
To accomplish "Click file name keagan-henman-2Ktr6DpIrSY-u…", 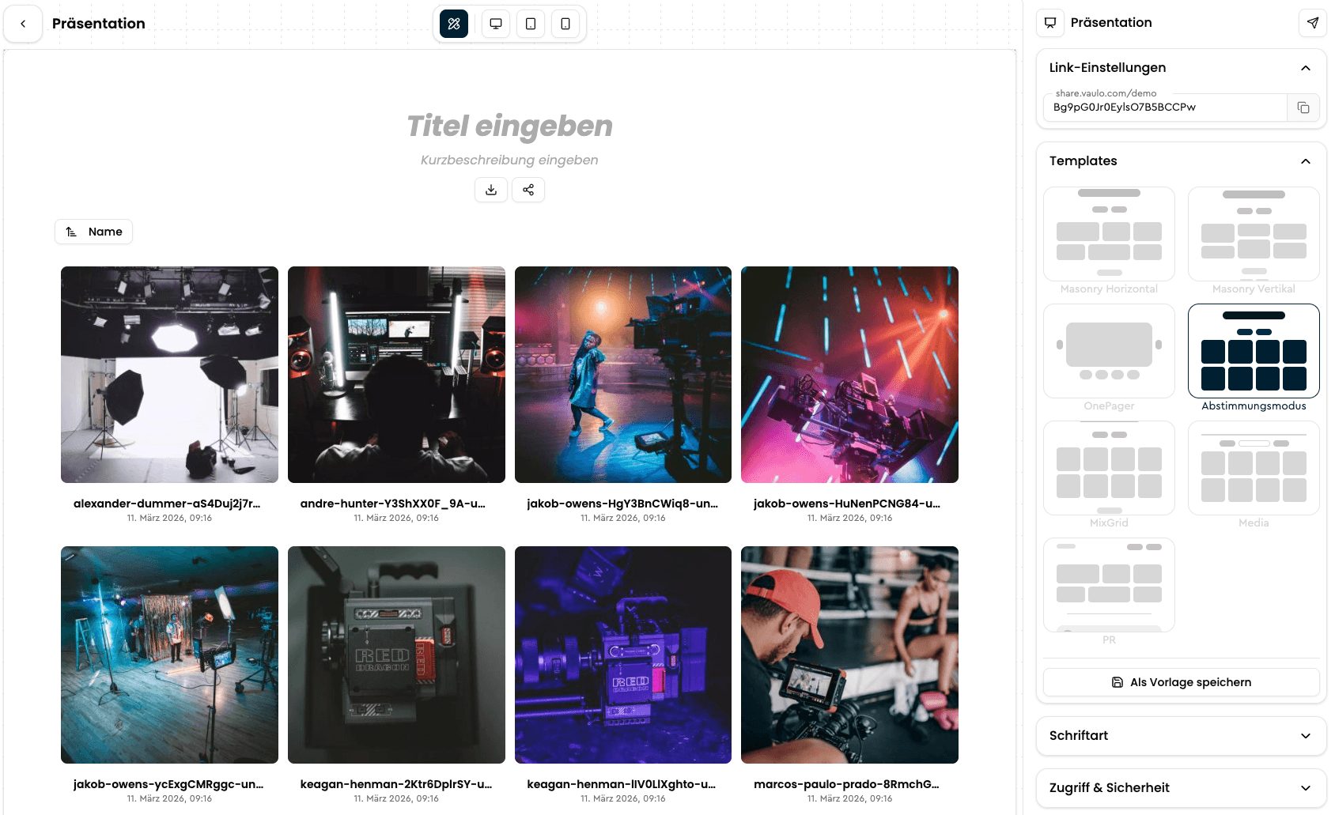I will [x=396, y=784].
